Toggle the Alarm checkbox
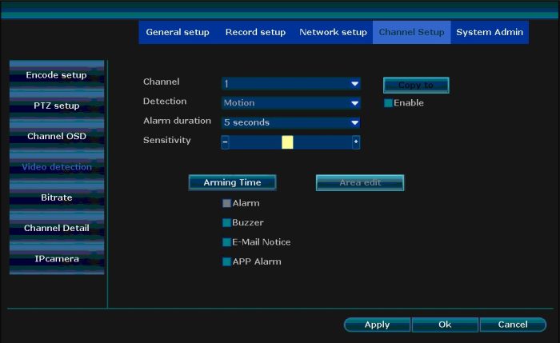This screenshot has height=343, width=560. [226, 204]
